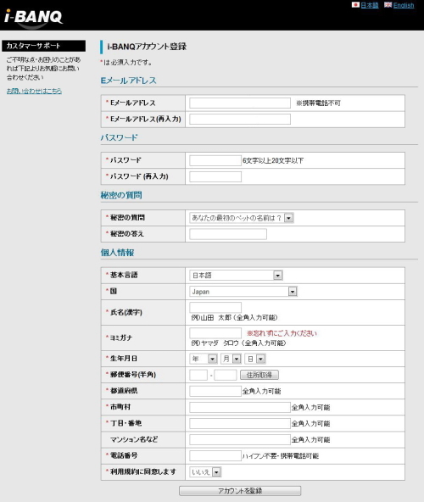Image resolution: width=424 pixels, height=502 pixels.
Task: Click the Japanese flag icon
Action: point(355,5)
